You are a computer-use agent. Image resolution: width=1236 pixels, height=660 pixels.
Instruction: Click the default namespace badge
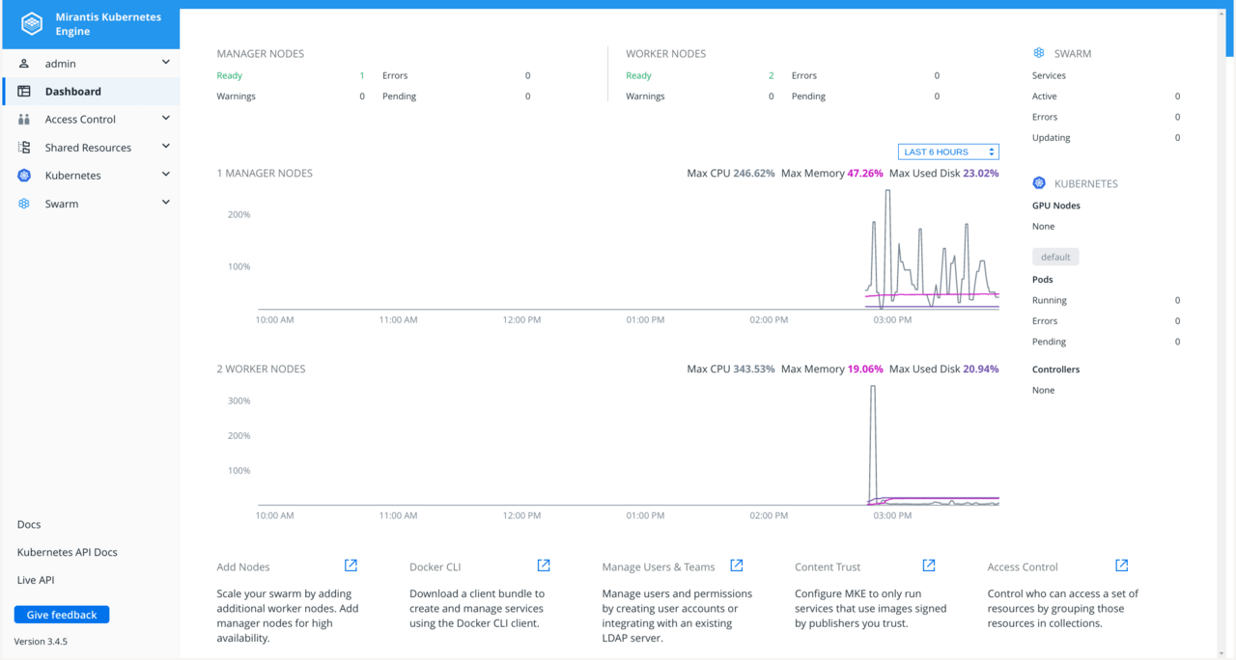(x=1055, y=257)
